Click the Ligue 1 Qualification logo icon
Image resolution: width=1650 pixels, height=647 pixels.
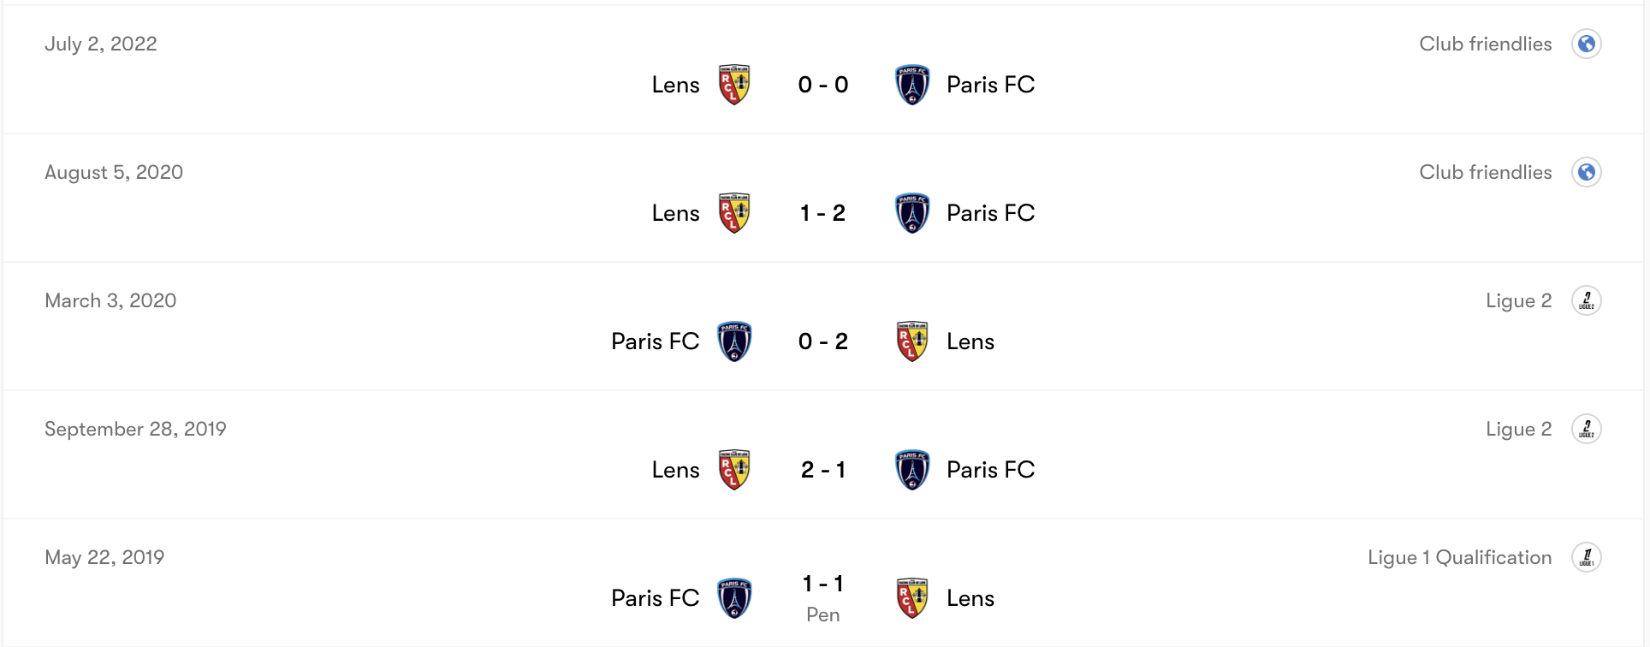click(x=1586, y=557)
